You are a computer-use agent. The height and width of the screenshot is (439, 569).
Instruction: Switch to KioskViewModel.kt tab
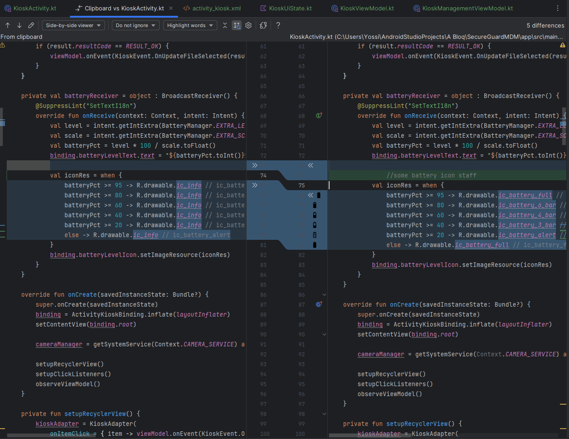[363, 8]
